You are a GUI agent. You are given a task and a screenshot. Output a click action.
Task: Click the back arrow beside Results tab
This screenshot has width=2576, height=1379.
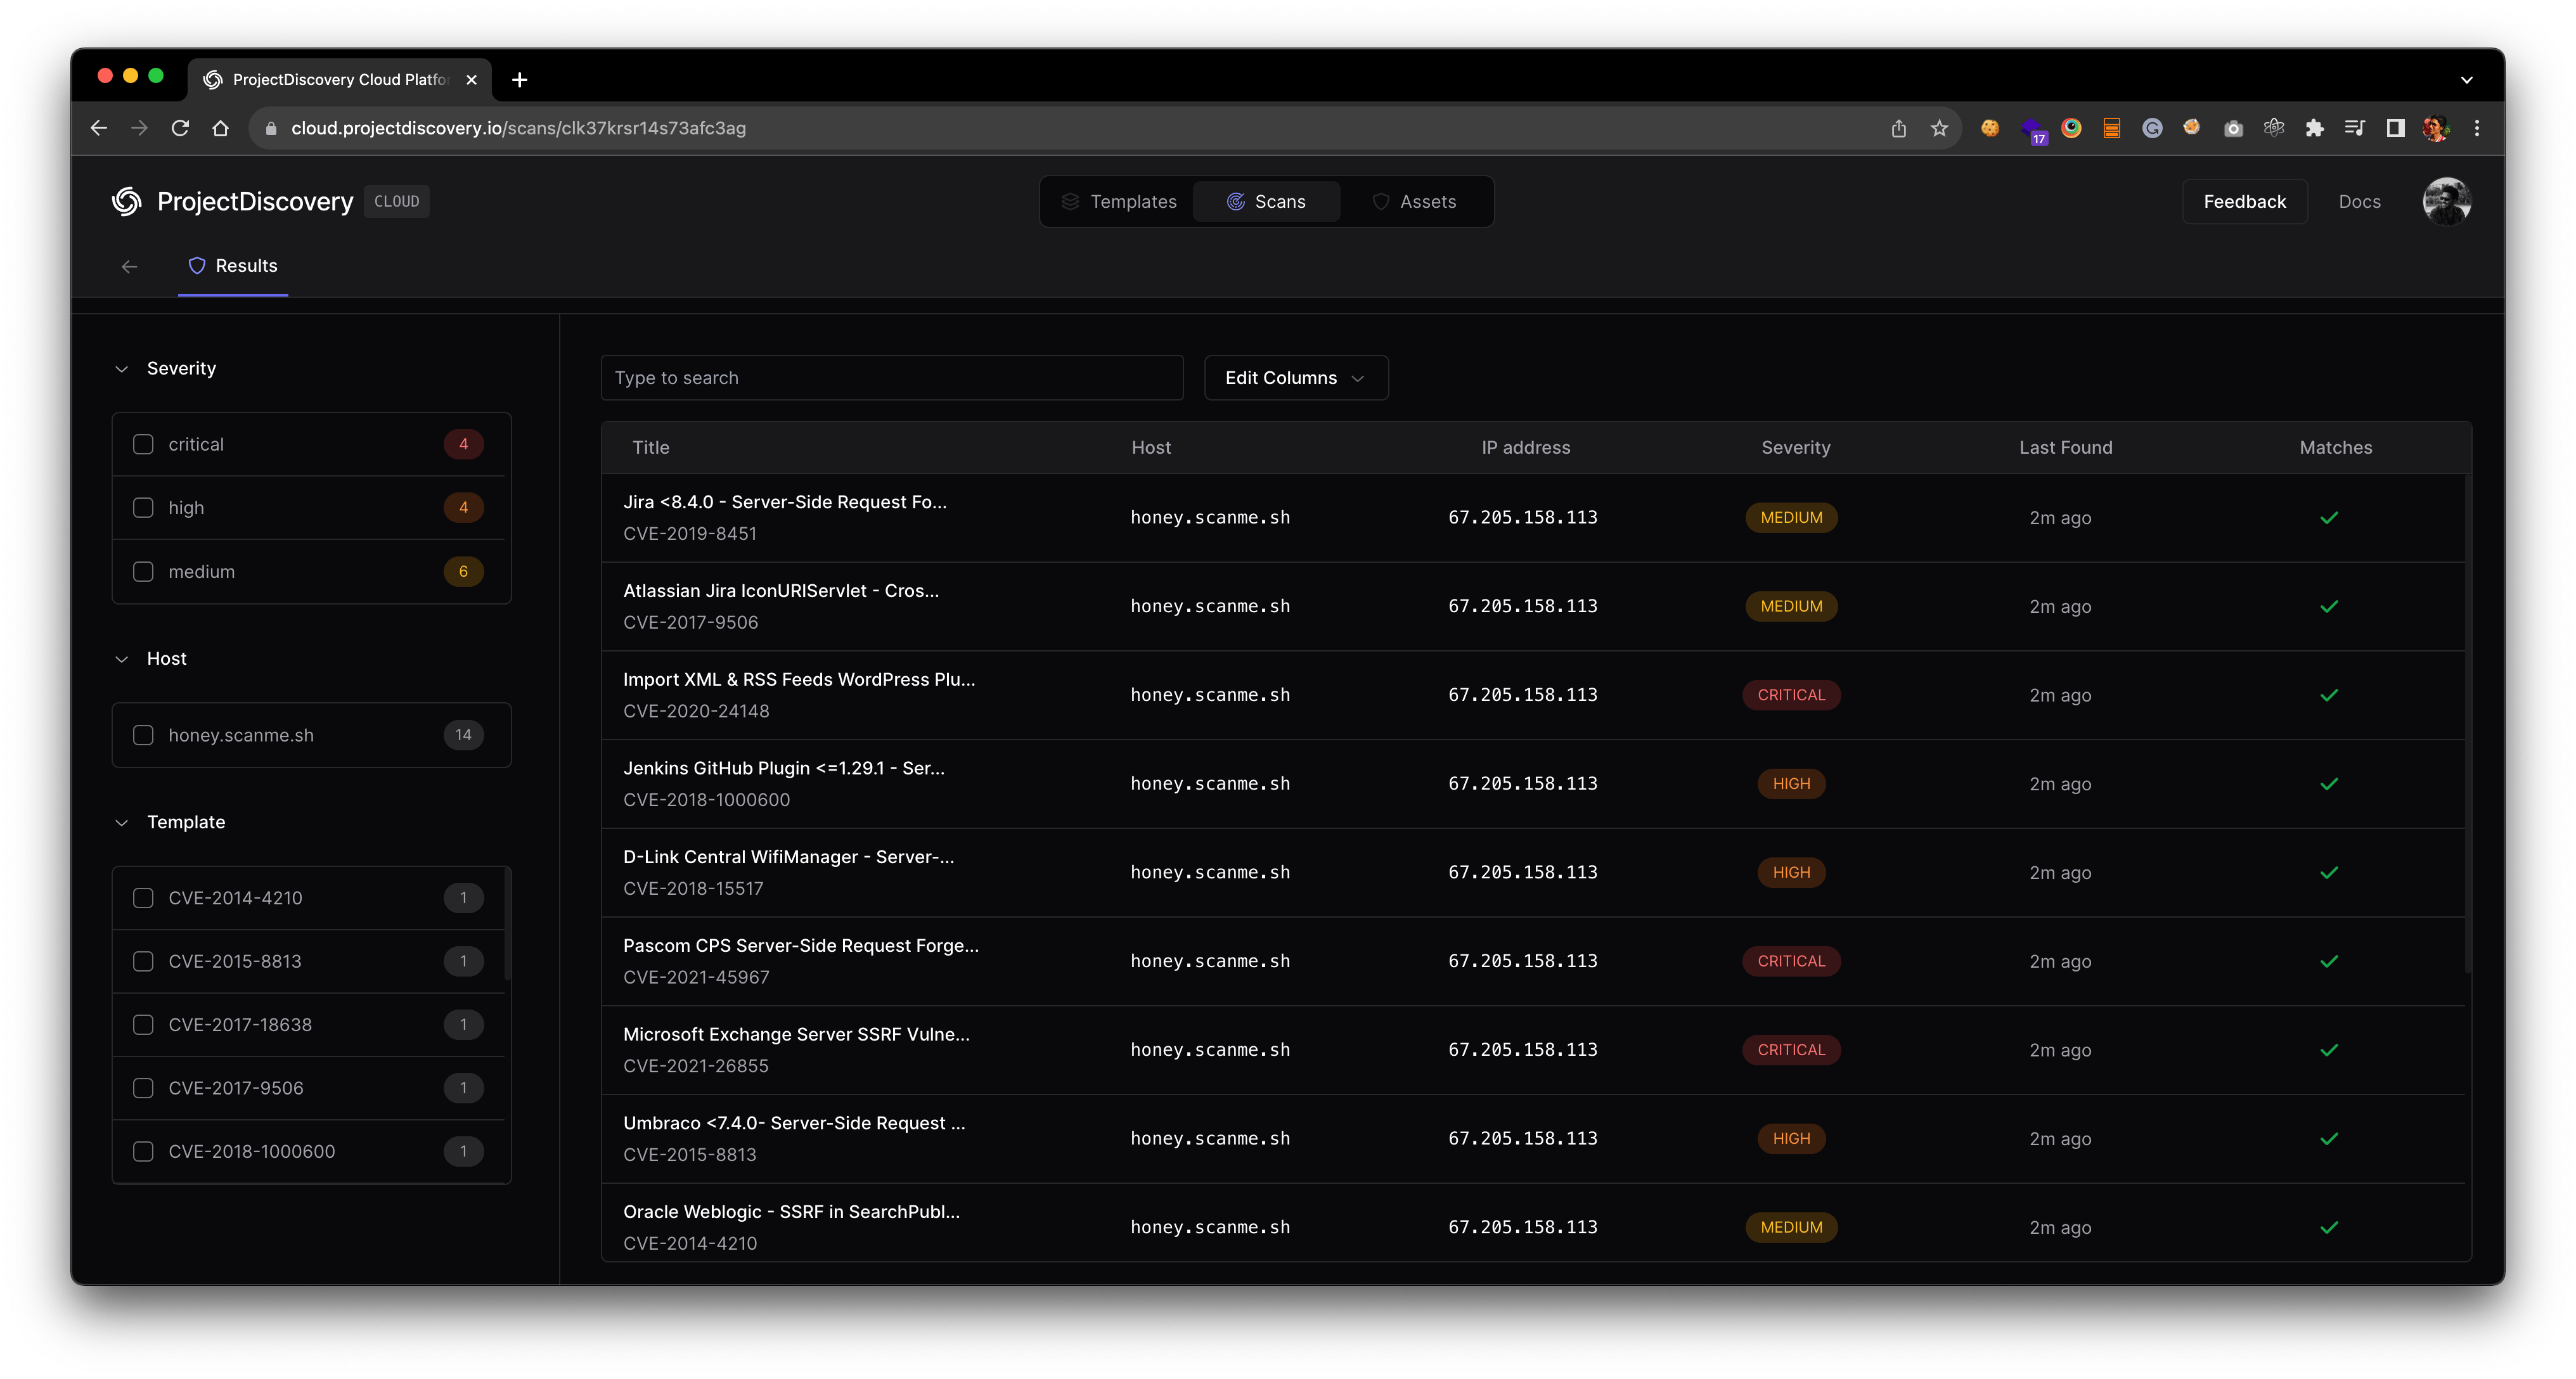pos(129,266)
